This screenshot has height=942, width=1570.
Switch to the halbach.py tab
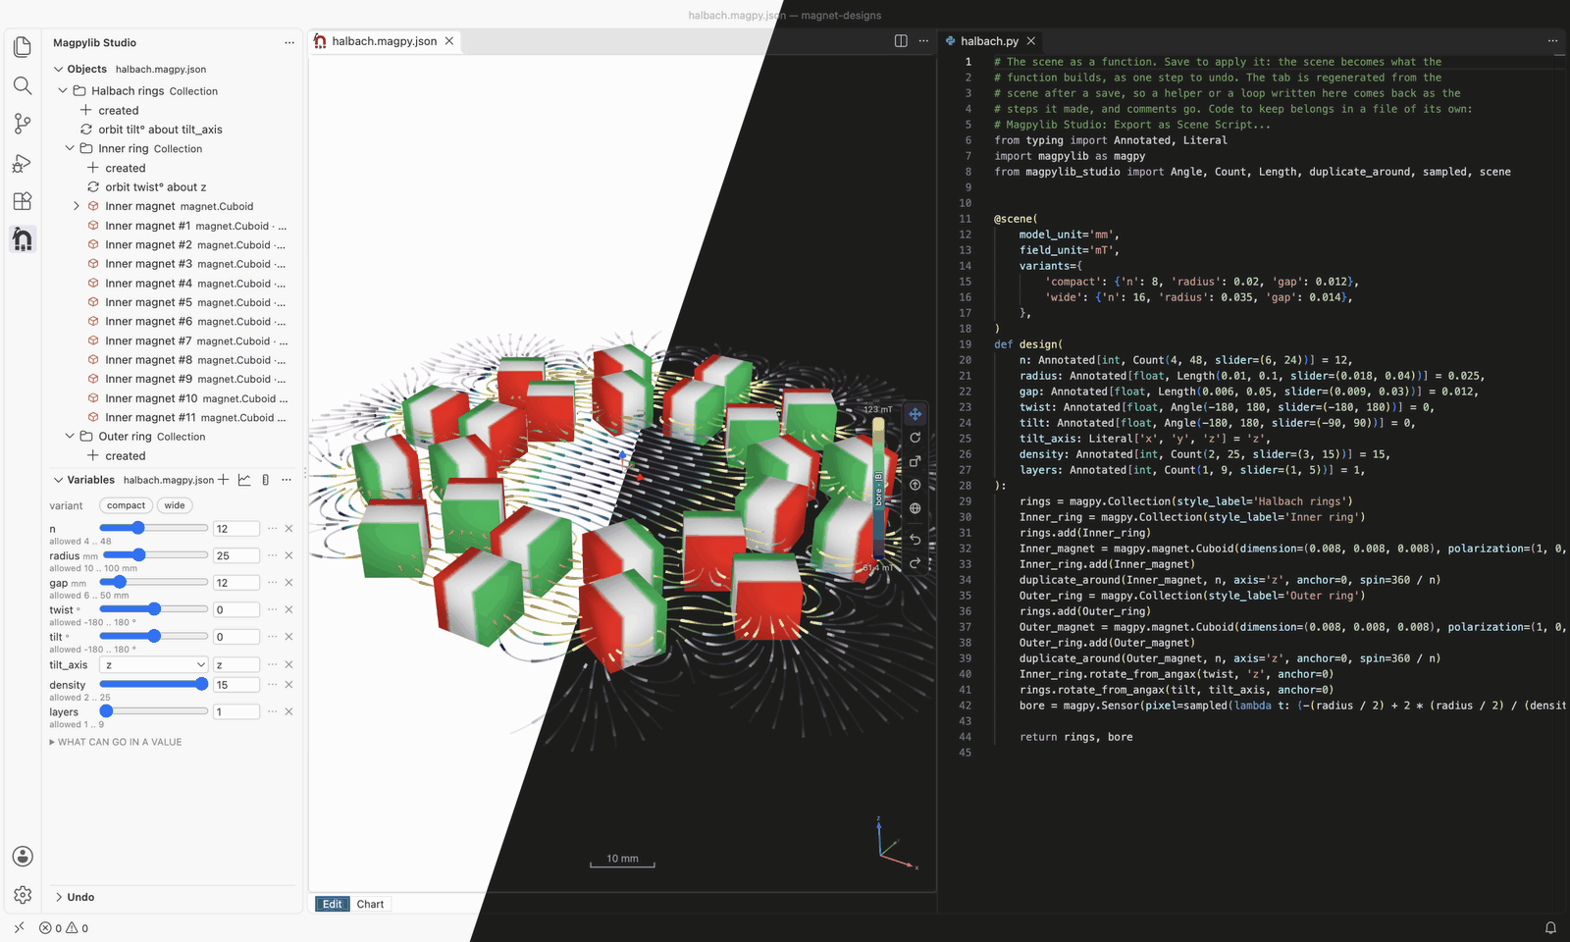(989, 41)
